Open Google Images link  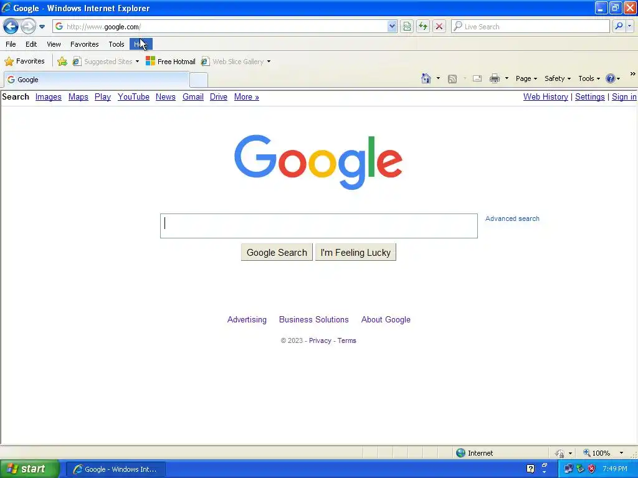(x=49, y=96)
